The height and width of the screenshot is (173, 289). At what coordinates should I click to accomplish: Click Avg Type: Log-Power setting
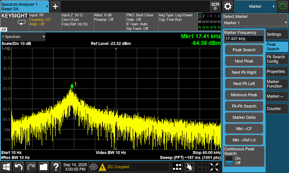[x=175, y=15]
